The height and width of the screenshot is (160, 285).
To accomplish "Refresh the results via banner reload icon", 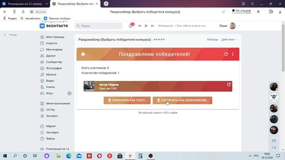I will (x=226, y=54).
